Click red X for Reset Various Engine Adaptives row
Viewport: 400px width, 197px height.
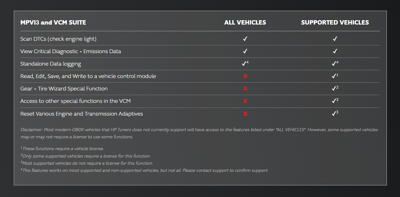pos(245,114)
